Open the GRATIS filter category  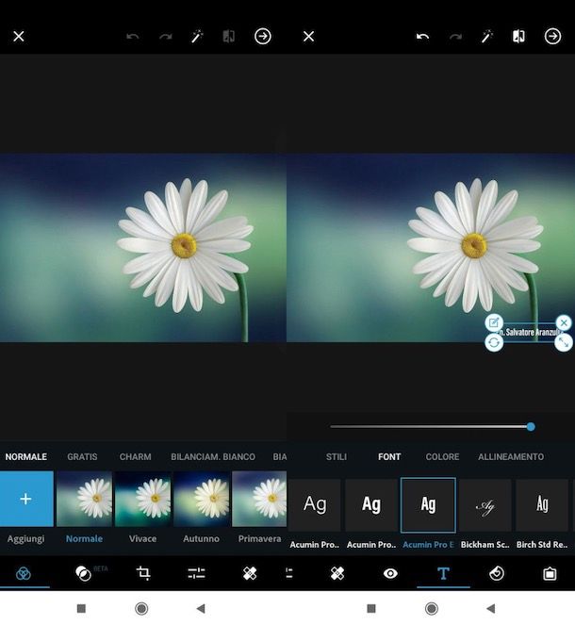(x=82, y=457)
